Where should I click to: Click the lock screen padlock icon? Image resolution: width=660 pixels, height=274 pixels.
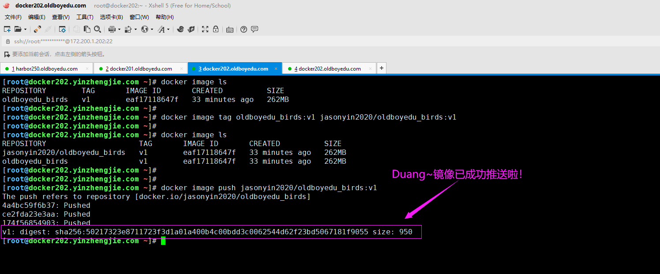coord(216,29)
